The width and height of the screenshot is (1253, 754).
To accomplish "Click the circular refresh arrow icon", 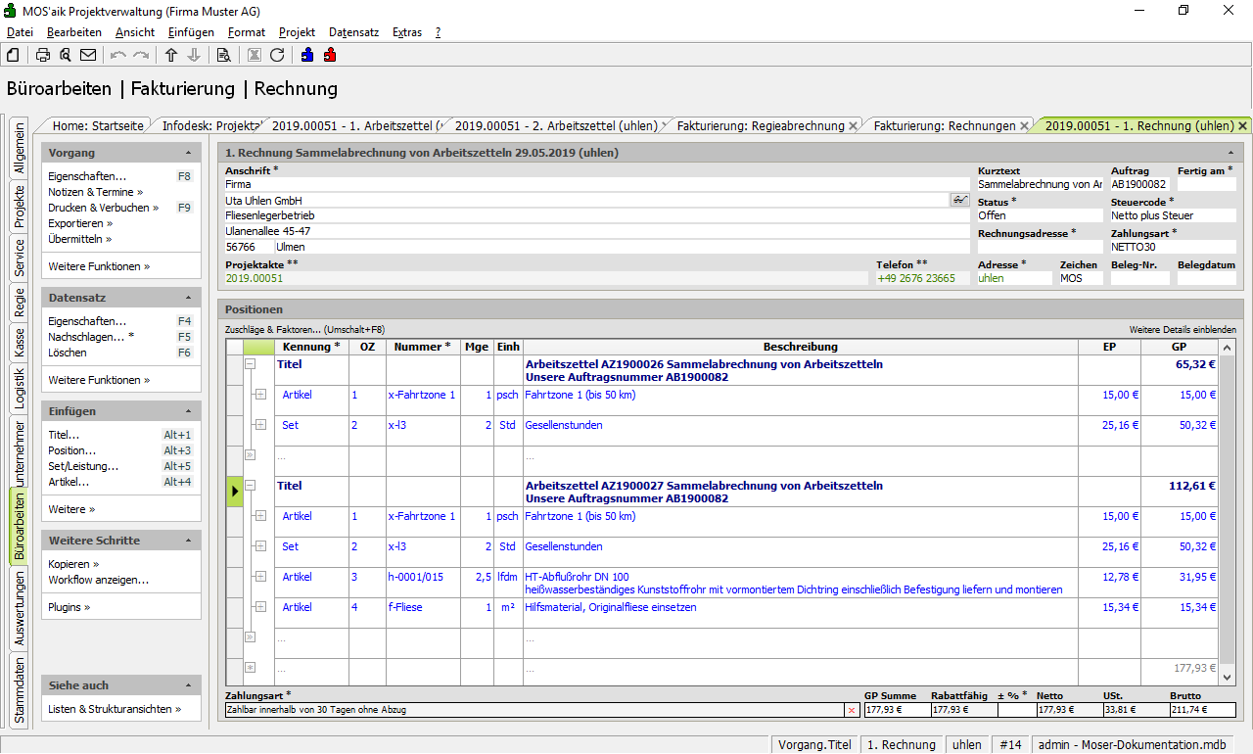I will pyautogui.click(x=277, y=55).
